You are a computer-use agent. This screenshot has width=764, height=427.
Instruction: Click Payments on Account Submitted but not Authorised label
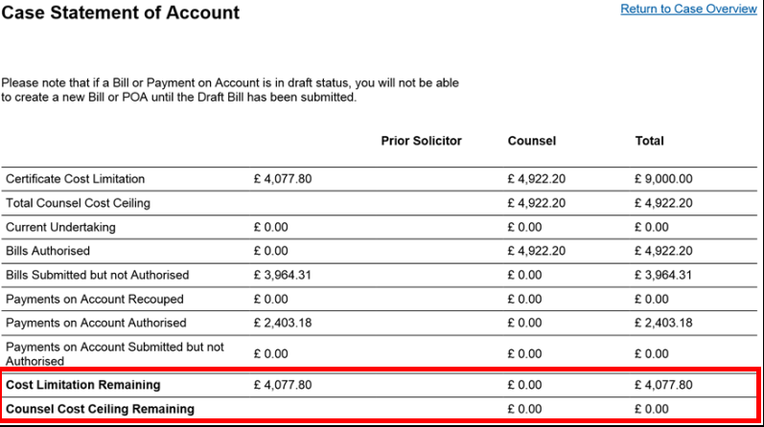point(114,353)
